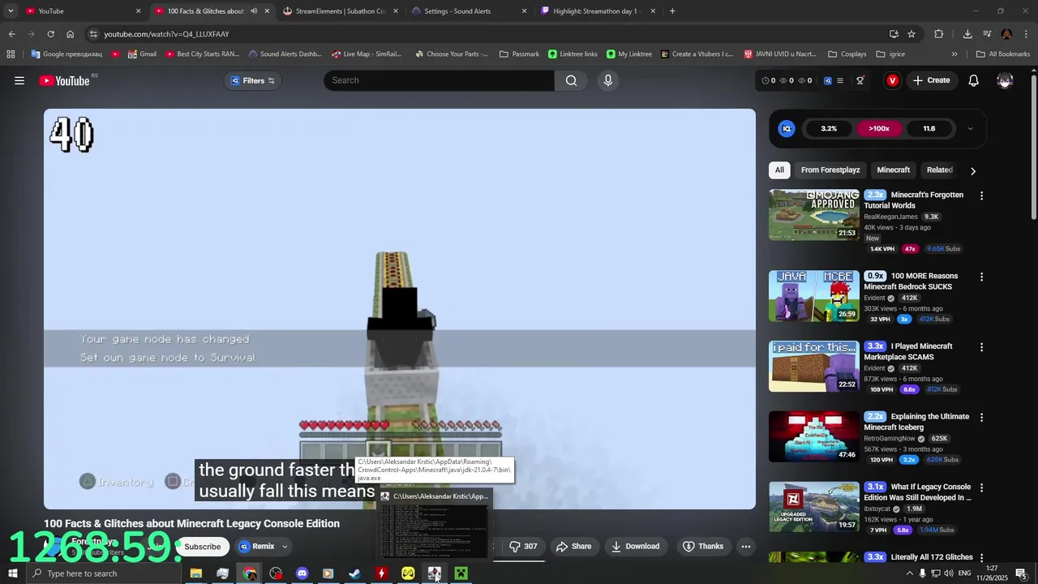Open options for Legacy Console Edition video
The image size is (1038, 584).
[x=981, y=488]
